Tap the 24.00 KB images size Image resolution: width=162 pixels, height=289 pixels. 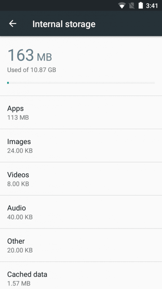click(20, 151)
